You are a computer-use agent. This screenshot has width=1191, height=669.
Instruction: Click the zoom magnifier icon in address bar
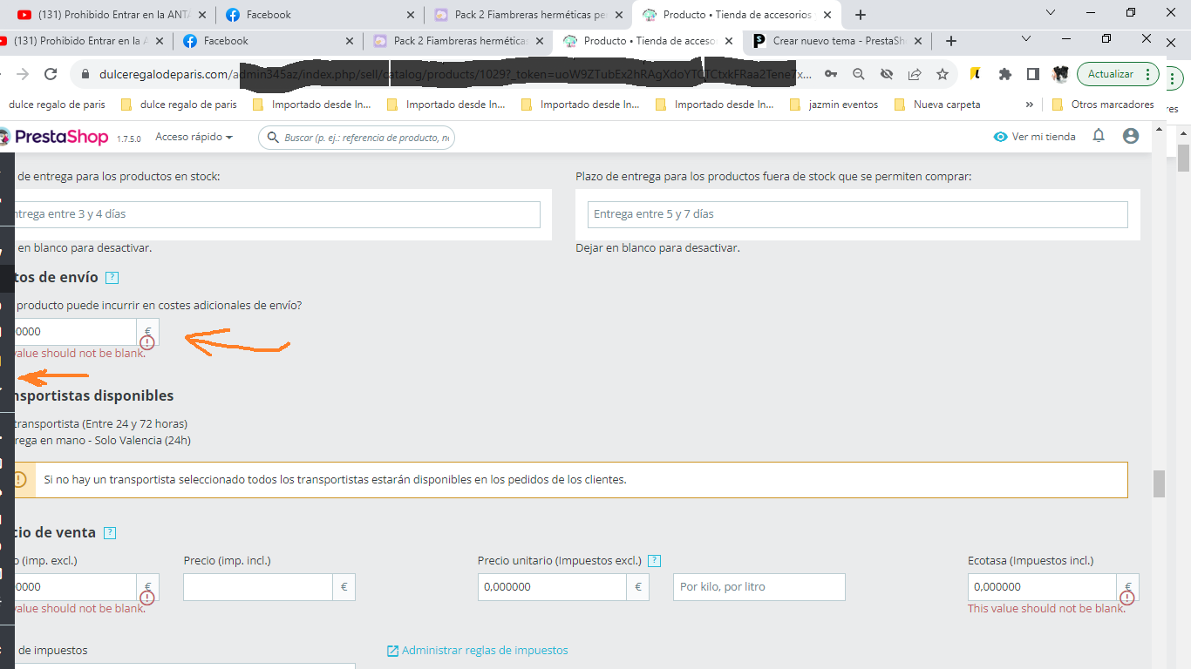coord(859,74)
